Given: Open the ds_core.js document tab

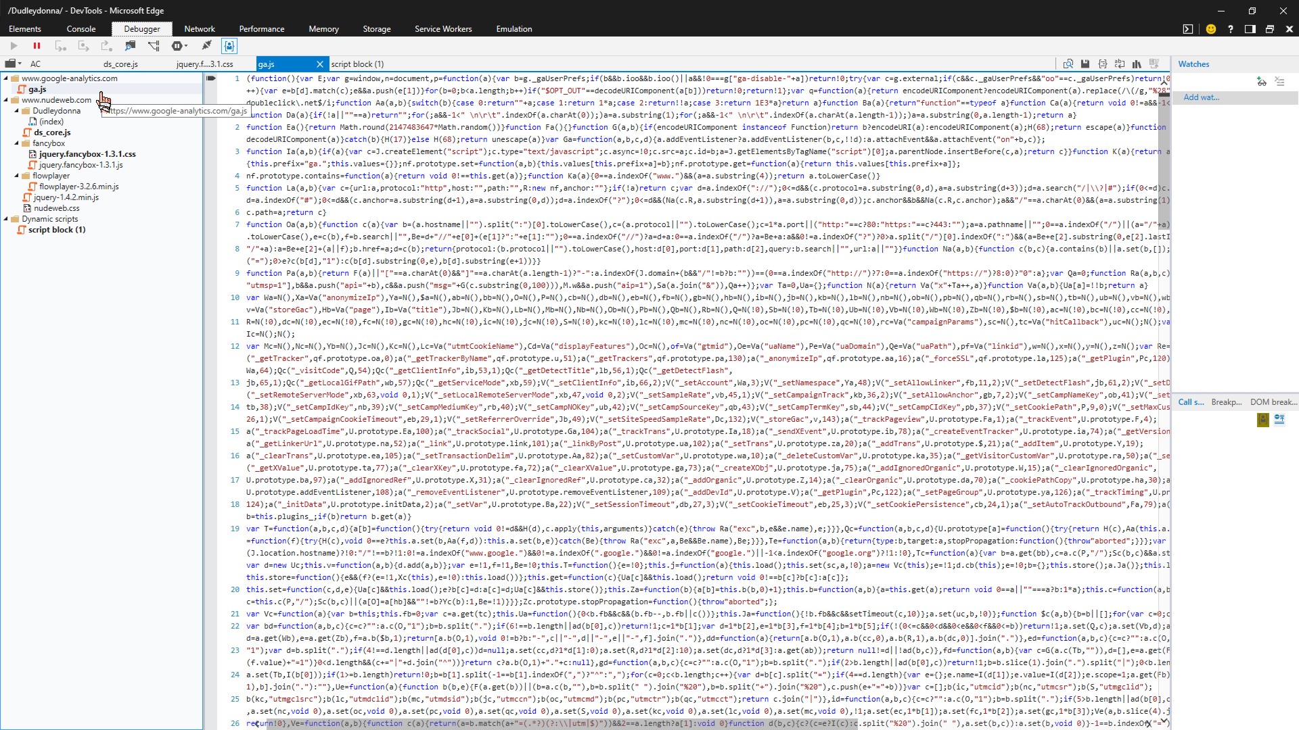Looking at the screenshot, I should (x=120, y=64).
